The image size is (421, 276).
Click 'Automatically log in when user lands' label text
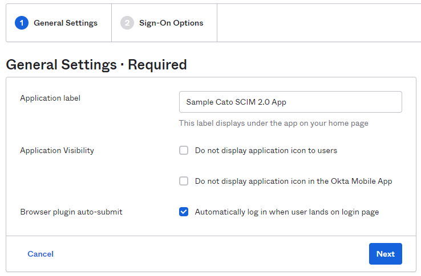tap(286, 212)
